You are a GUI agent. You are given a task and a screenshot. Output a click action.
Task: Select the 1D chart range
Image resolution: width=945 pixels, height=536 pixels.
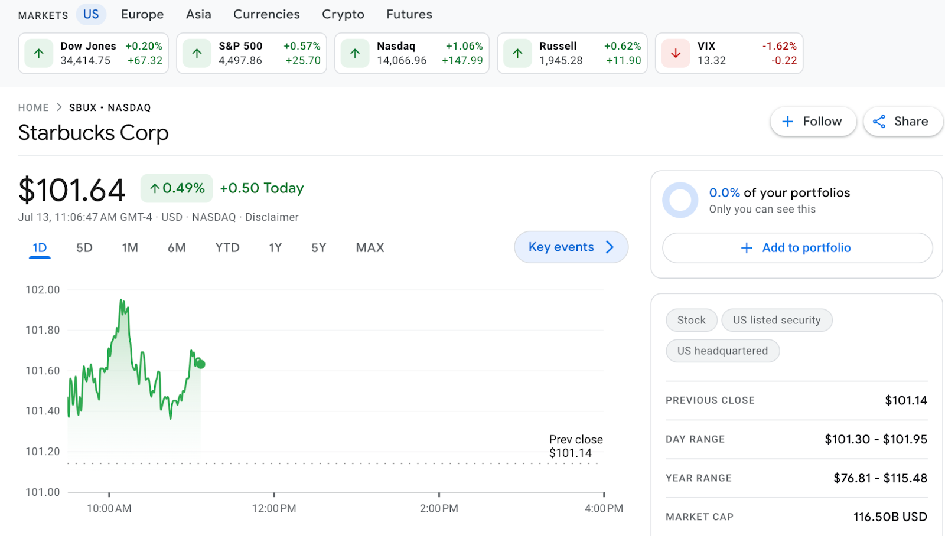pos(40,248)
